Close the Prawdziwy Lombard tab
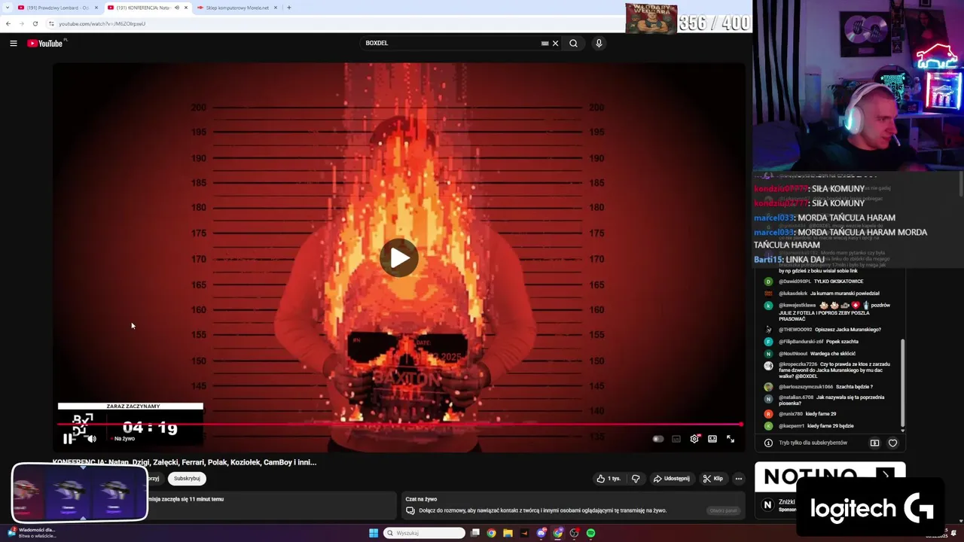 pos(96,8)
